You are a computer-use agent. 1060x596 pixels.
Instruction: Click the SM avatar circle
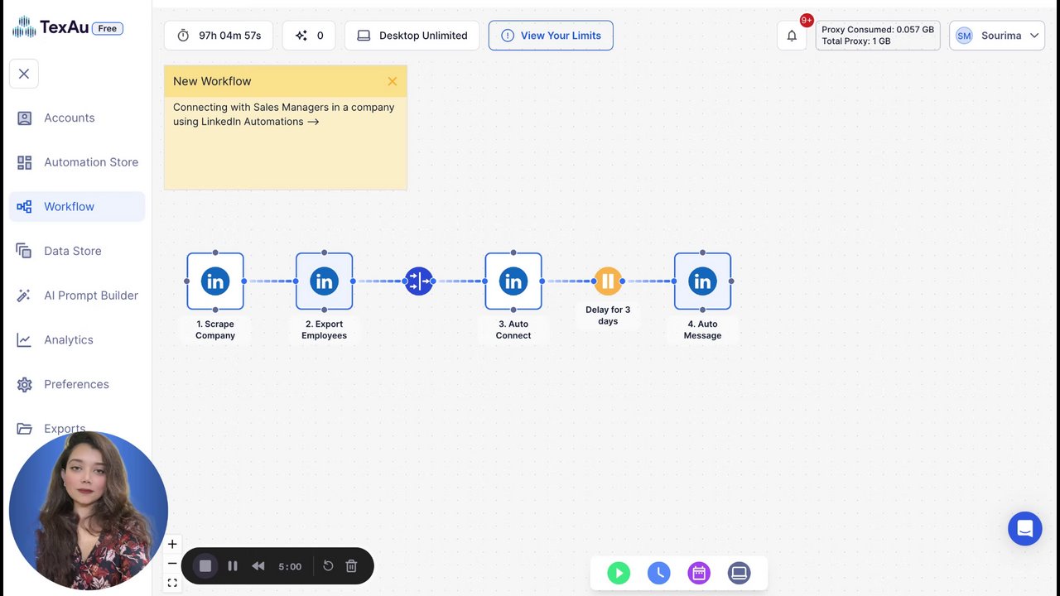[964, 36]
